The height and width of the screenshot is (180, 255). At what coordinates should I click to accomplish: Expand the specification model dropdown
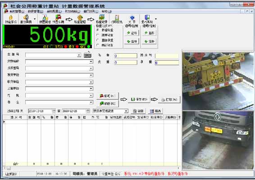pos(91,69)
